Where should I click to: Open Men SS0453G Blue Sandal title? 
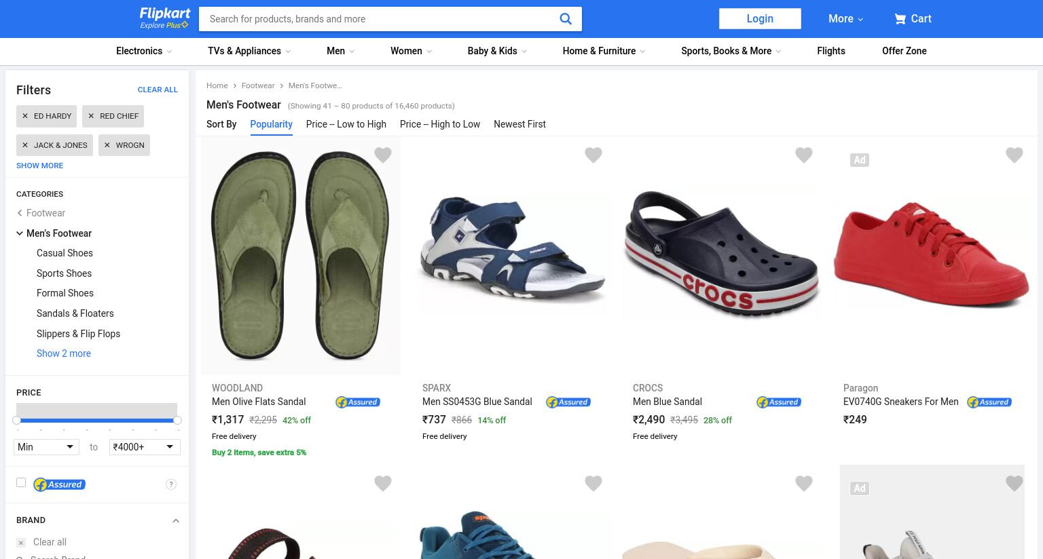click(477, 402)
